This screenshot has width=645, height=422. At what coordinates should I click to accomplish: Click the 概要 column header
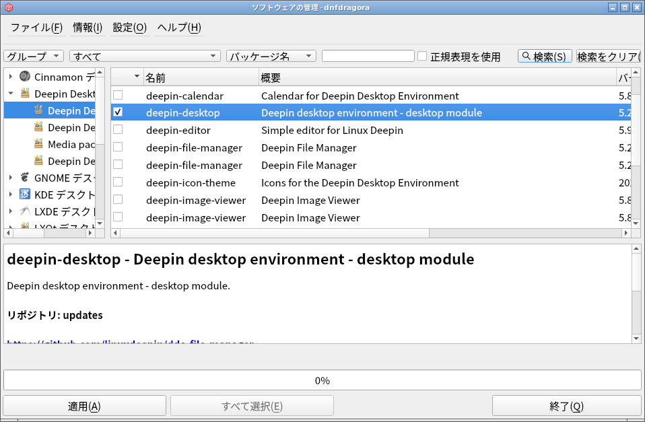tap(438, 77)
